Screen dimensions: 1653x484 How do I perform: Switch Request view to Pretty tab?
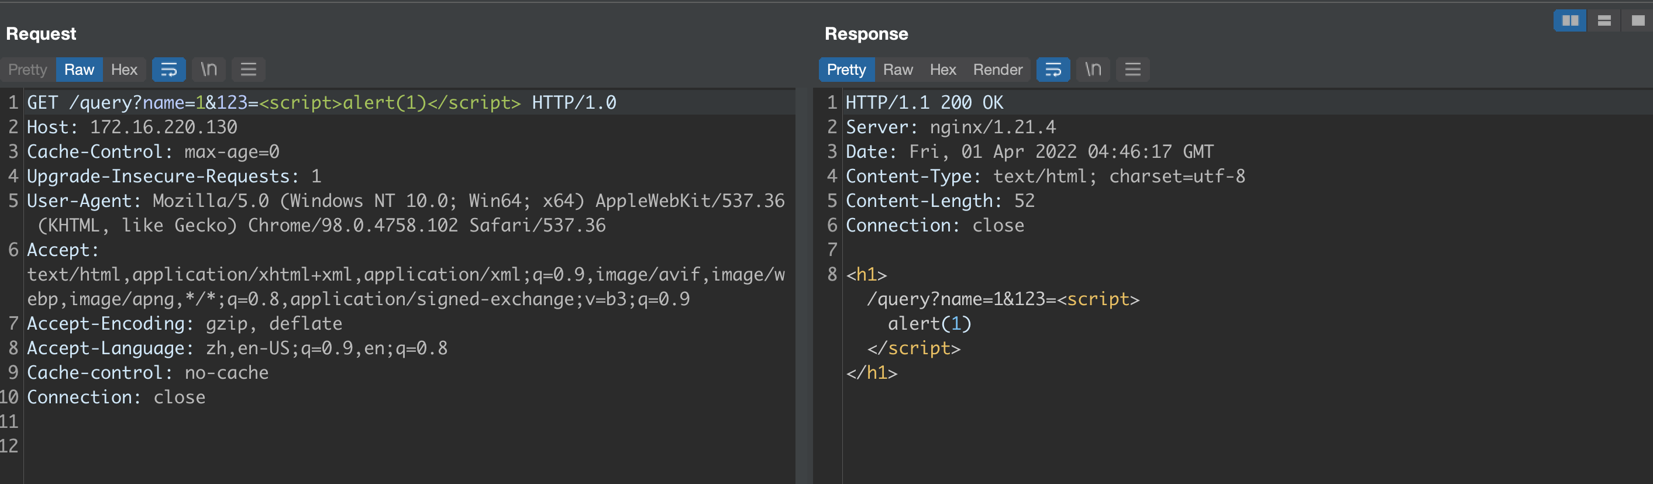point(27,69)
